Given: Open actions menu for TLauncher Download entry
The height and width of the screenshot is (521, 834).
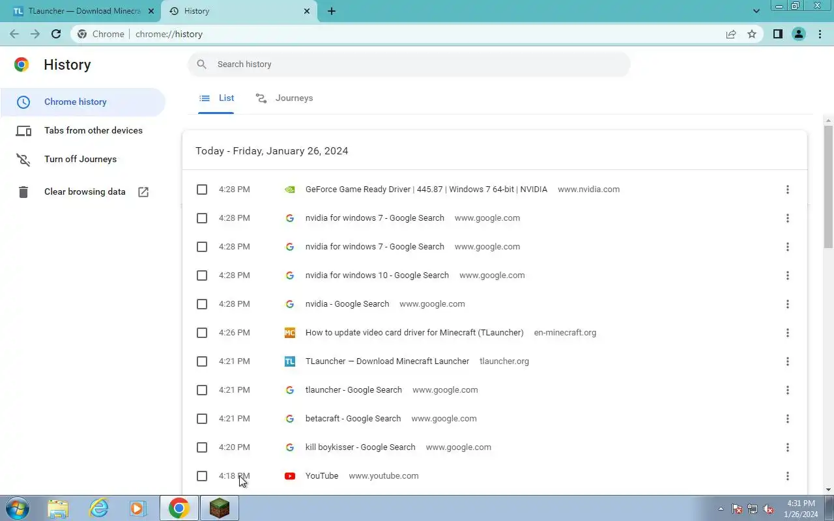Looking at the screenshot, I should (787, 361).
